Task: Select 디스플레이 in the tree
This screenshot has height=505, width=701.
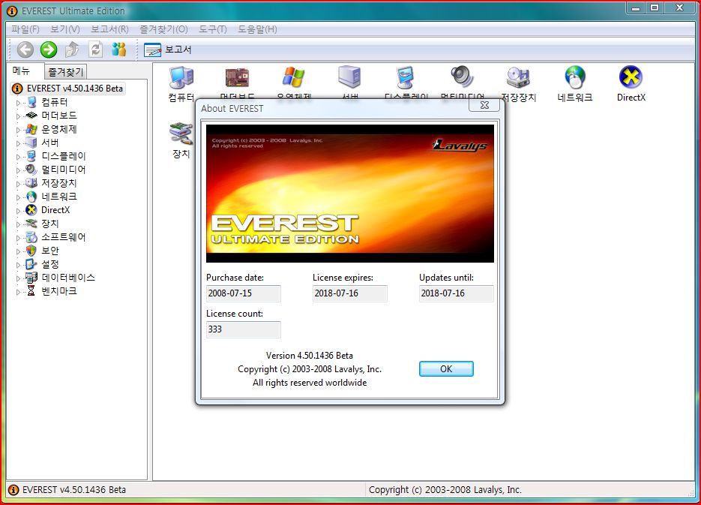Action: 64,156
